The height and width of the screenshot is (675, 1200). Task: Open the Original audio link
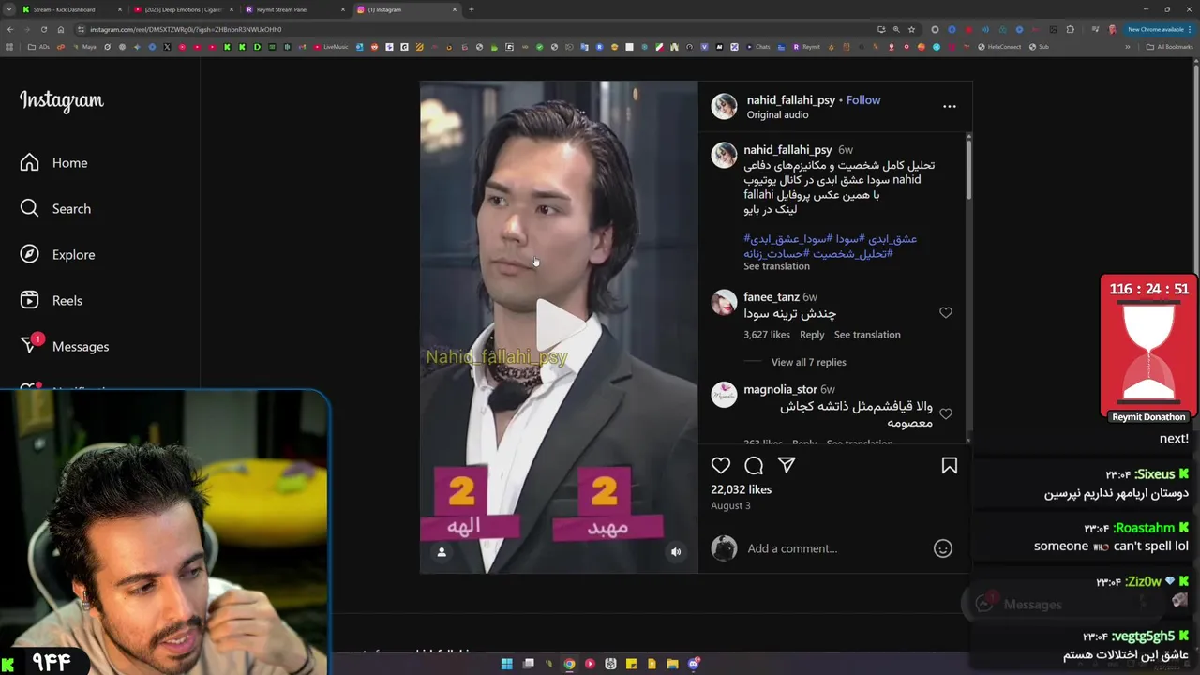point(777,114)
